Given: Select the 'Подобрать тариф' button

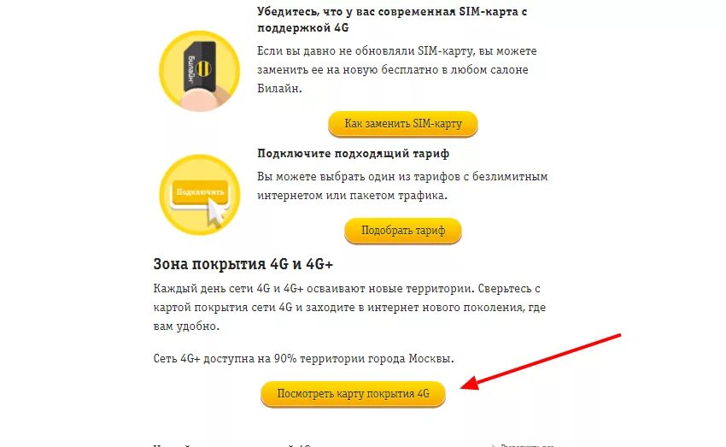Looking at the screenshot, I should pyautogui.click(x=403, y=231).
